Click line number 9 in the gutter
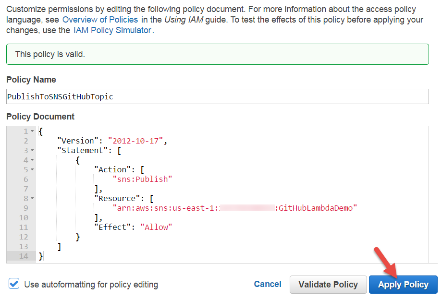This screenshot has width=442, height=299. tap(25, 207)
